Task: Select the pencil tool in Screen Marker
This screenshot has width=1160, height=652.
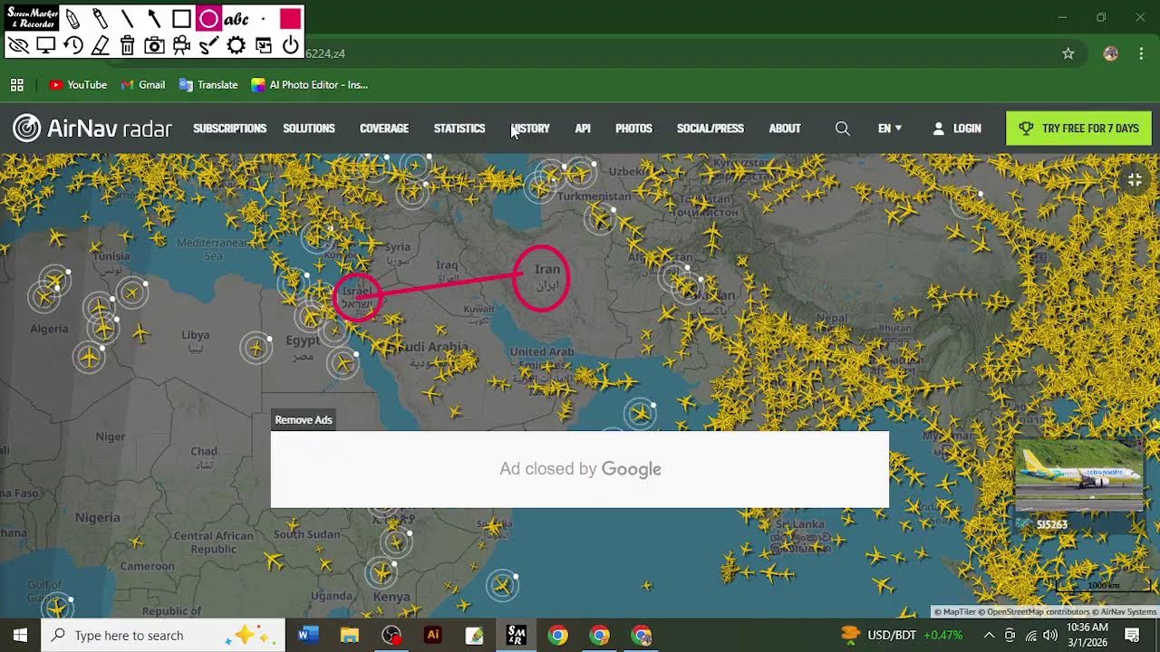Action: coord(72,19)
